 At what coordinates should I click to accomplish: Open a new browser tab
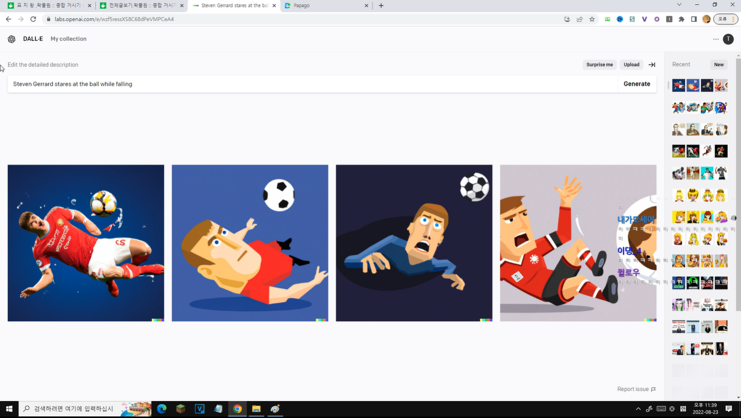(381, 5)
